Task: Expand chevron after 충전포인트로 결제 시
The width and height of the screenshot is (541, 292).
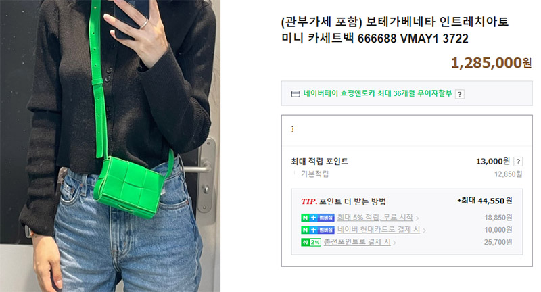Action: pyautogui.click(x=394, y=243)
